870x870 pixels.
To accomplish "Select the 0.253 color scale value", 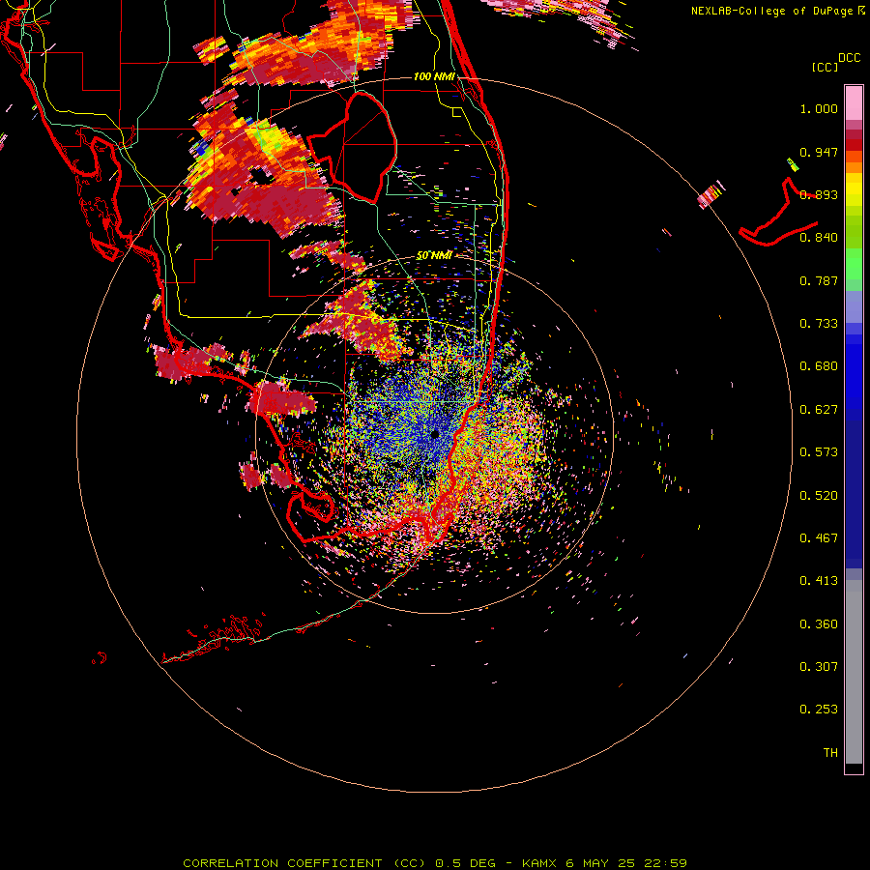I will (819, 710).
